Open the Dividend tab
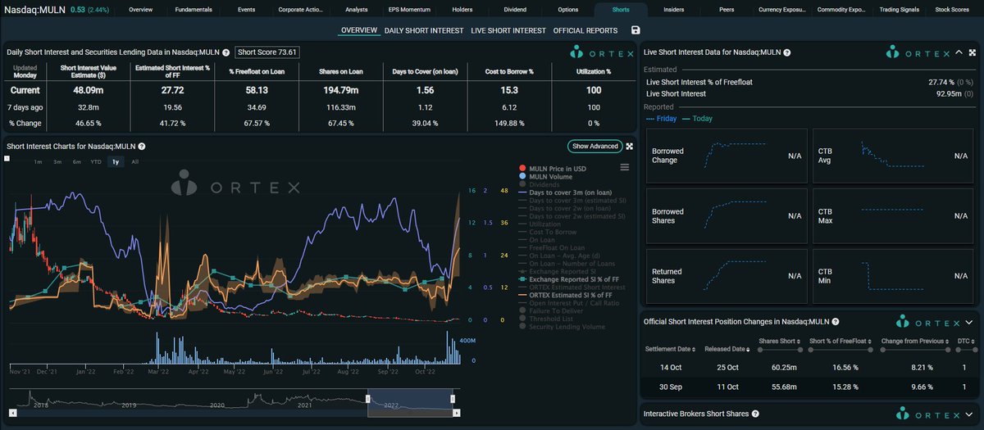 point(515,10)
